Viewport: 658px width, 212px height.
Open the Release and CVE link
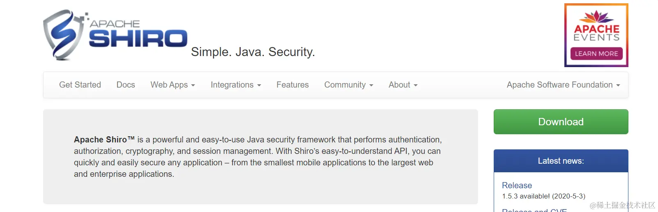tap(534, 210)
